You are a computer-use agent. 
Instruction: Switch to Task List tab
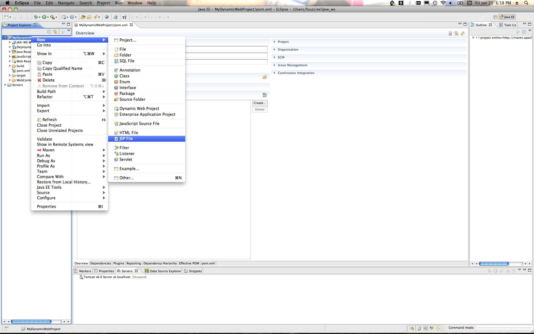[x=508, y=25]
